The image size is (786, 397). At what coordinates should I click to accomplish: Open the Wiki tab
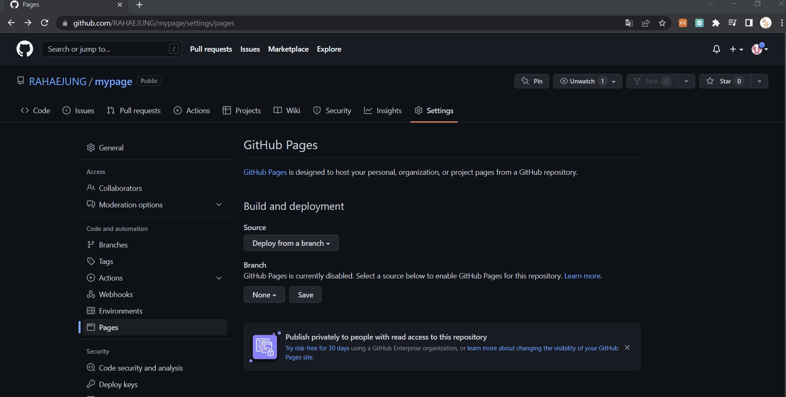tap(287, 111)
